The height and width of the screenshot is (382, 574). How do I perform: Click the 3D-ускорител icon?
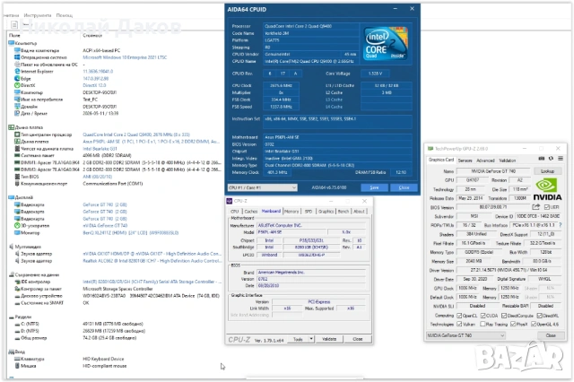point(17,225)
